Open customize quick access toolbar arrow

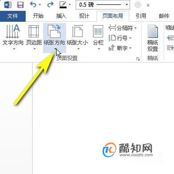click(148, 5)
